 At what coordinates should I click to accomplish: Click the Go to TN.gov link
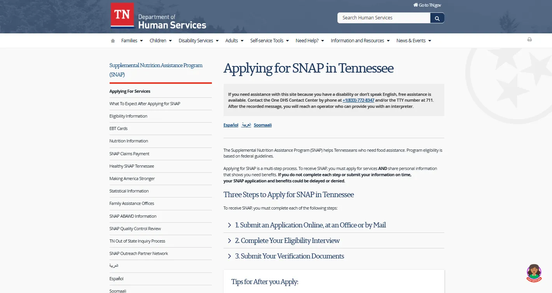[427, 5]
